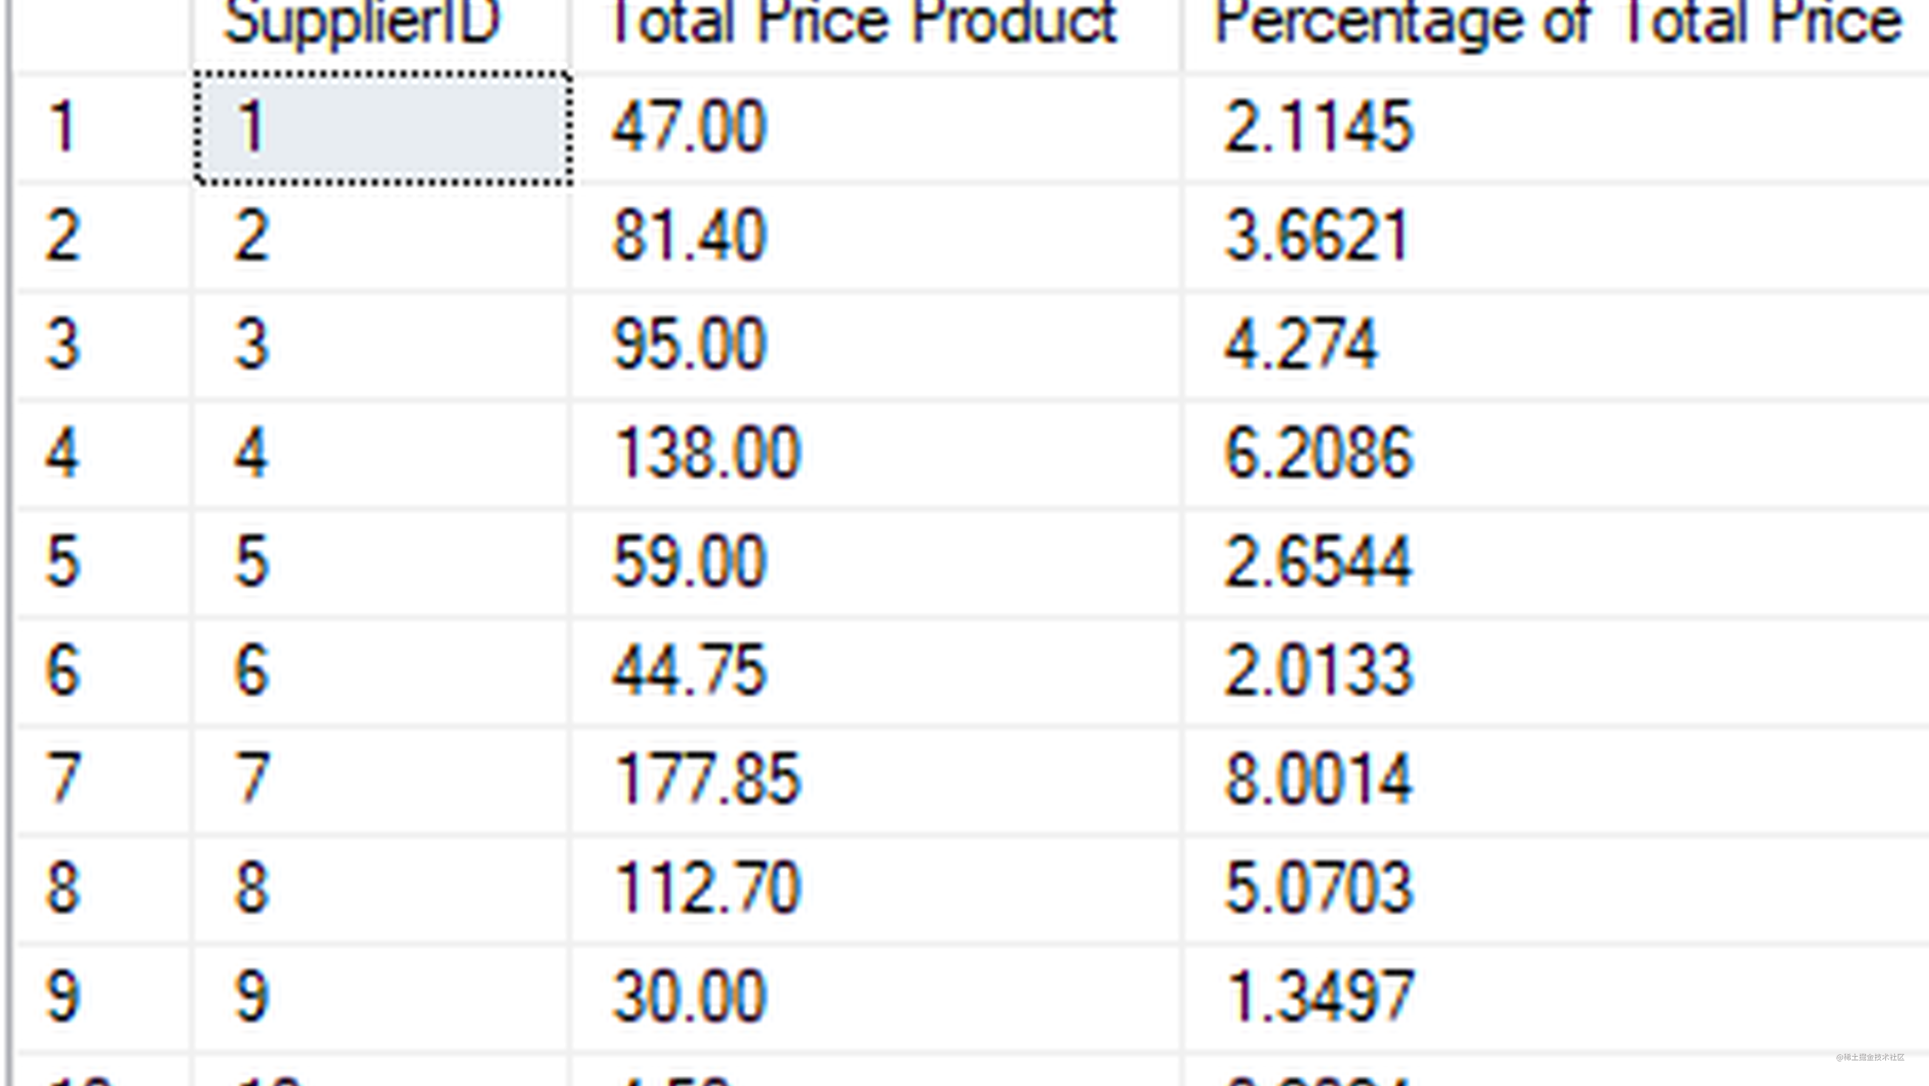Image resolution: width=1929 pixels, height=1086 pixels.
Task: Select the cell with value 2.6544
Action: (x=1557, y=562)
